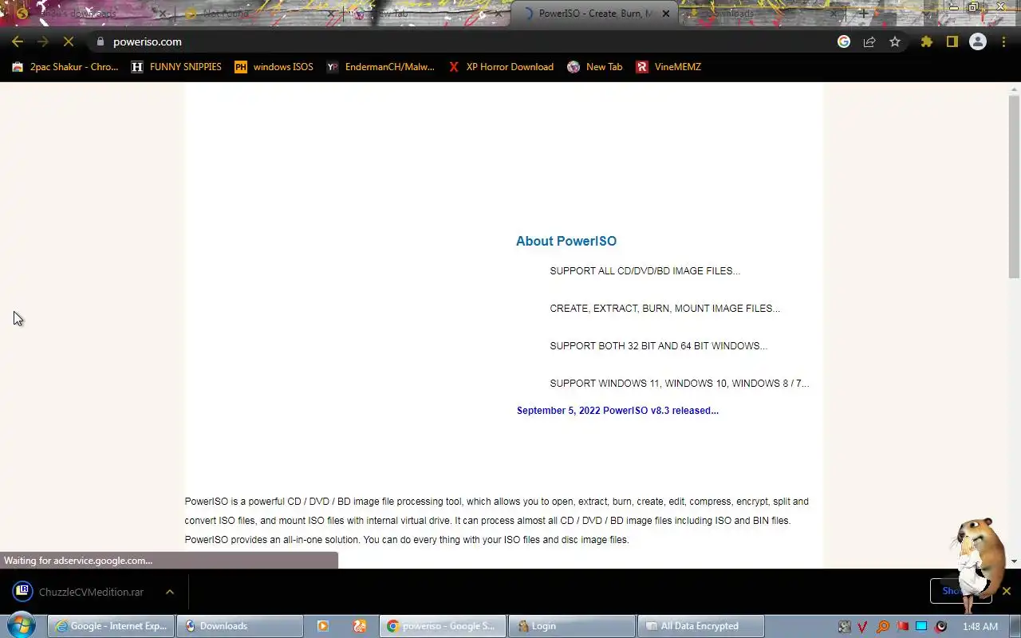The image size is (1021, 638).
Task: Click the Show all downloads button
Action: pyautogui.click(x=960, y=591)
